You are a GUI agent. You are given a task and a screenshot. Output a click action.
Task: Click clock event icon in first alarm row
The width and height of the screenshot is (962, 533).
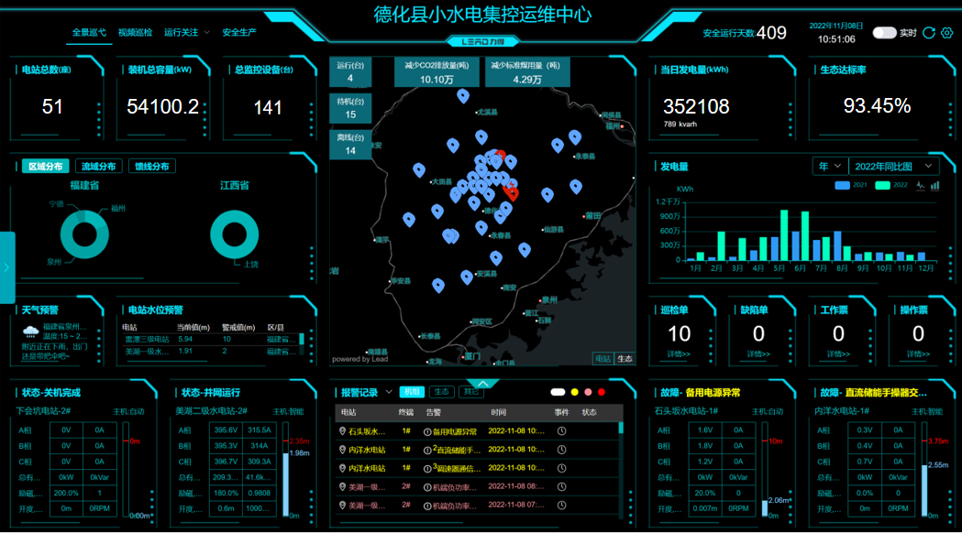coord(561,431)
